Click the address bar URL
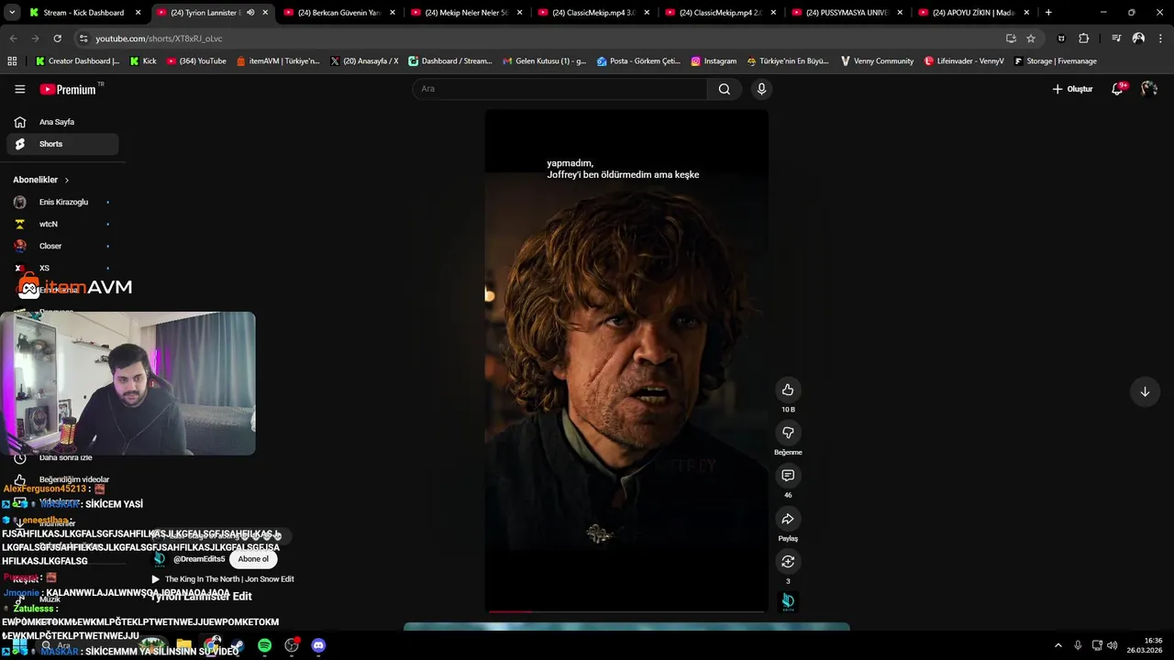 tap(159, 38)
